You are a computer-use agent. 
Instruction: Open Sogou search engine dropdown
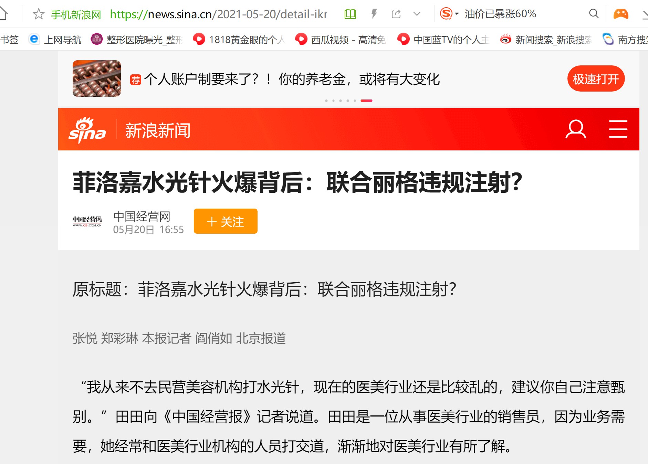[449, 14]
